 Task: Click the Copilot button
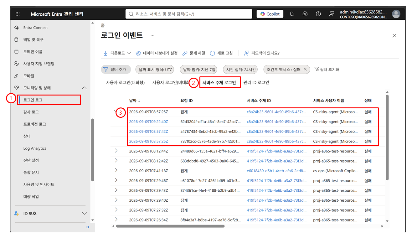(270, 14)
